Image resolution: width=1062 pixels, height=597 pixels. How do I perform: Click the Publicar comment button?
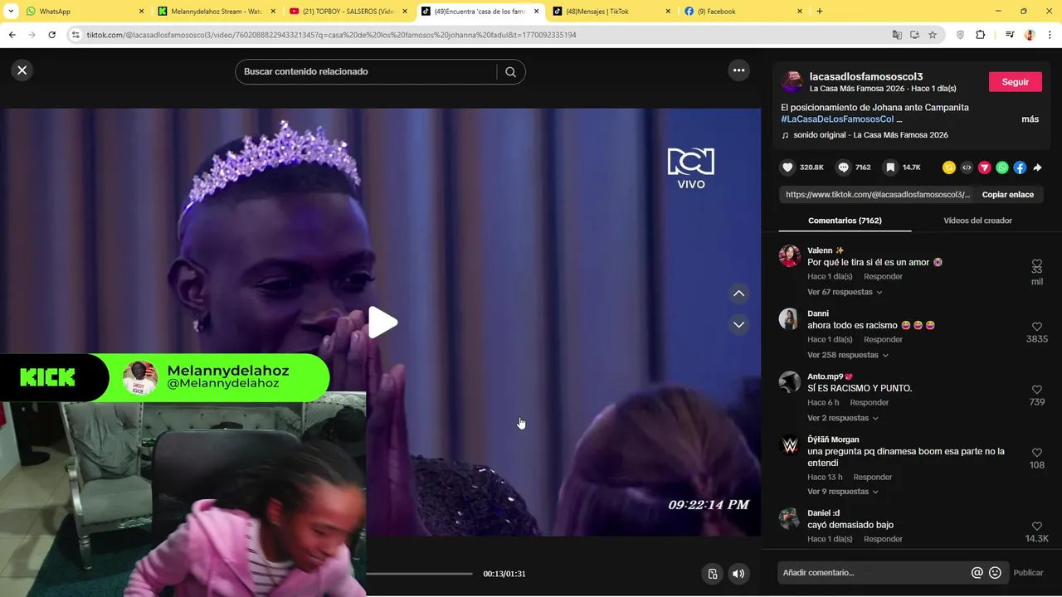click(x=1028, y=573)
